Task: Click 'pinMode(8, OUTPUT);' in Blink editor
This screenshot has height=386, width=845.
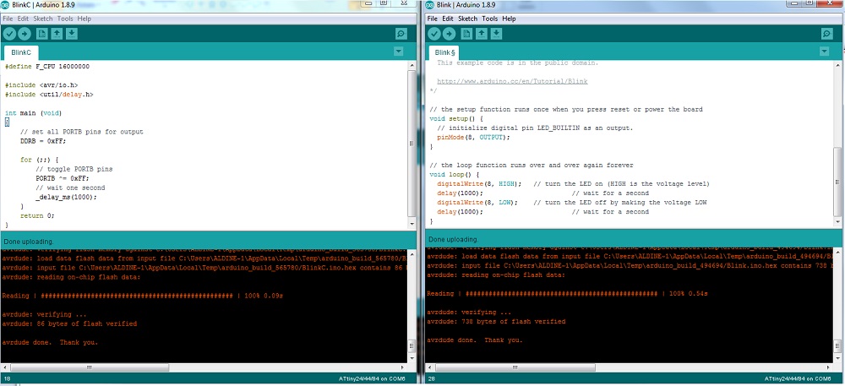Action: tap(473, 138)
